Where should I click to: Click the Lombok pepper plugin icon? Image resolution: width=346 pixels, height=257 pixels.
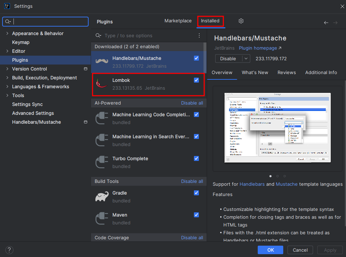(102, 84)
